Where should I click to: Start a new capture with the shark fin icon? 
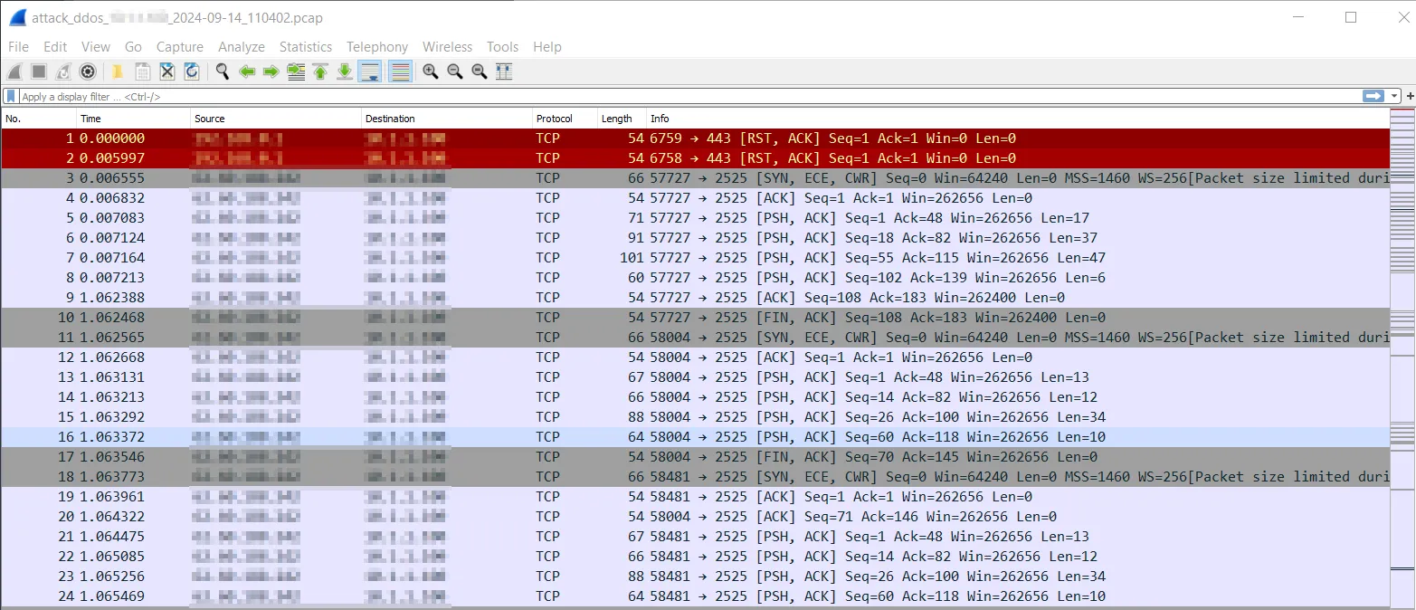click(14, 71)
